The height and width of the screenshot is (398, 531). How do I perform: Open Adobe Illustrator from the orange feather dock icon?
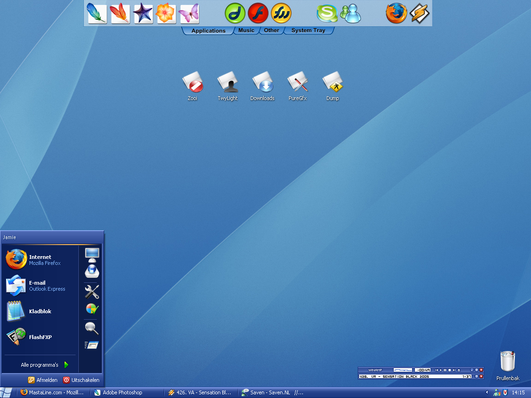coord(120,13)
